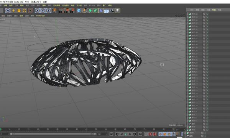The width and height of the screenshot is (230, 138).
Task: Click Render to Picture Viewer icon
Action: coord(66,11)
